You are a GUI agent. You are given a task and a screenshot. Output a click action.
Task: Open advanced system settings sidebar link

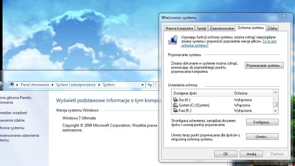[x=19, y=138]
